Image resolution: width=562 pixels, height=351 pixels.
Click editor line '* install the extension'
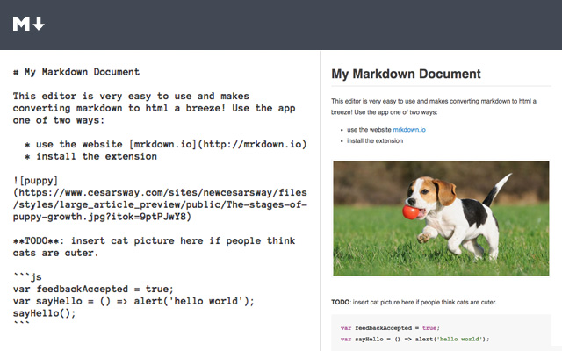coord(90,156)
